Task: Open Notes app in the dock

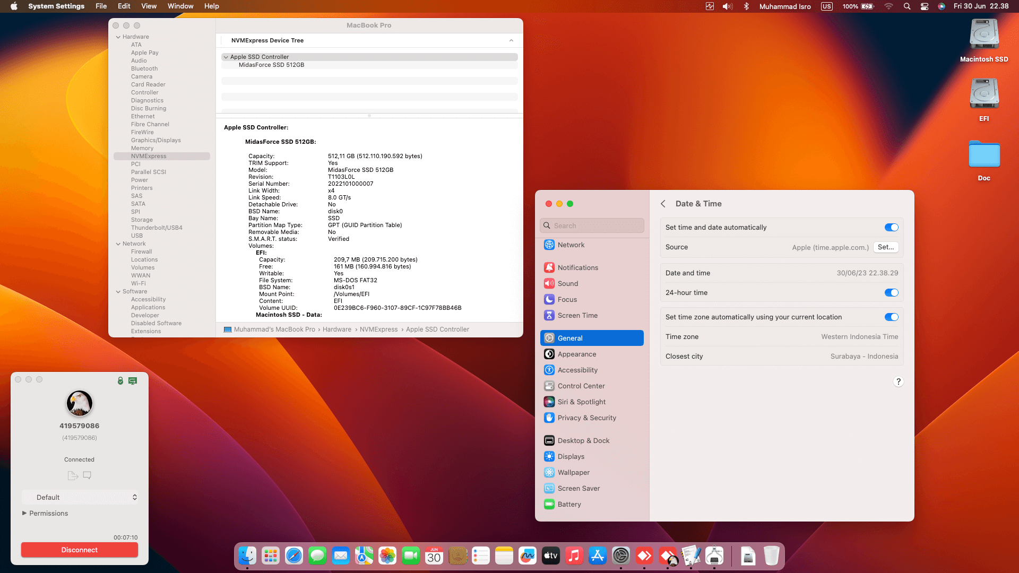Action: tap(504, 555)
